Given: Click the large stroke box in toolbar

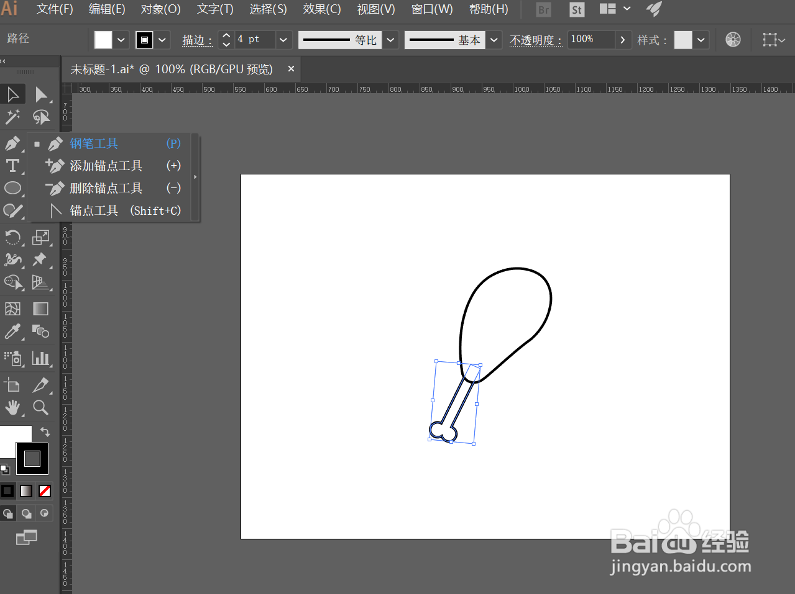Looking at the screenshot, I should (x=32, y=459).
